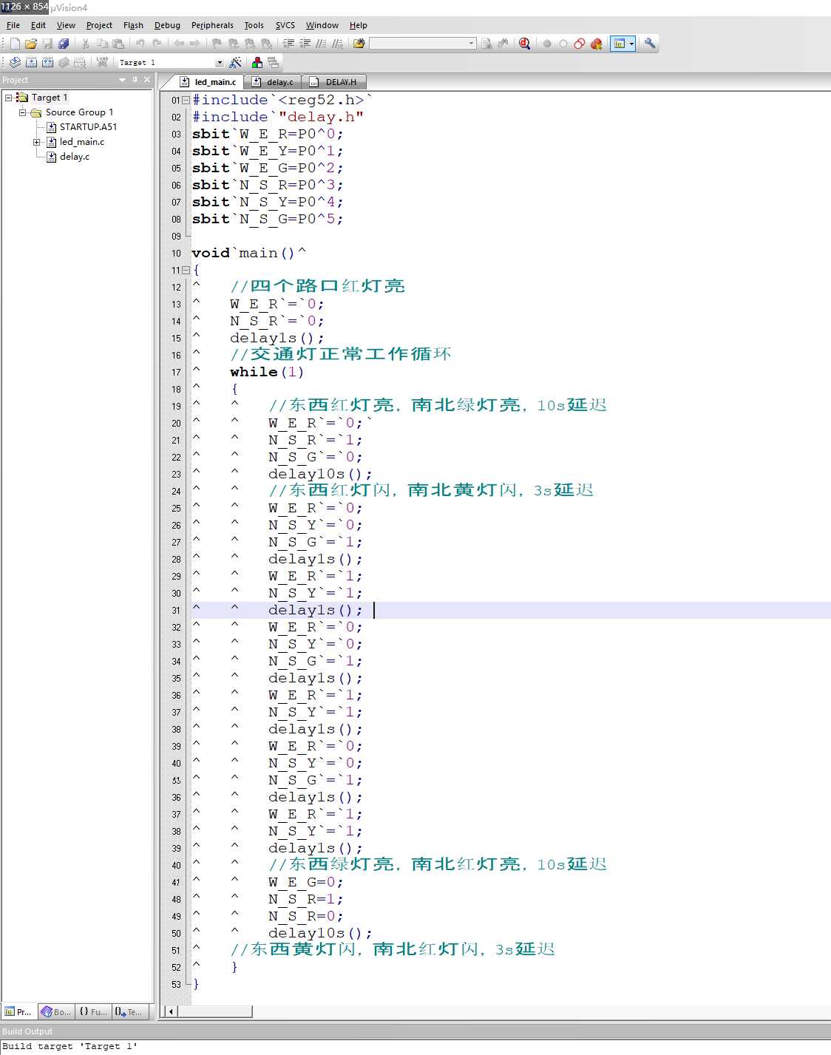
Task: Collapse the main function fold at line 11
Action: tap(186, 270)
